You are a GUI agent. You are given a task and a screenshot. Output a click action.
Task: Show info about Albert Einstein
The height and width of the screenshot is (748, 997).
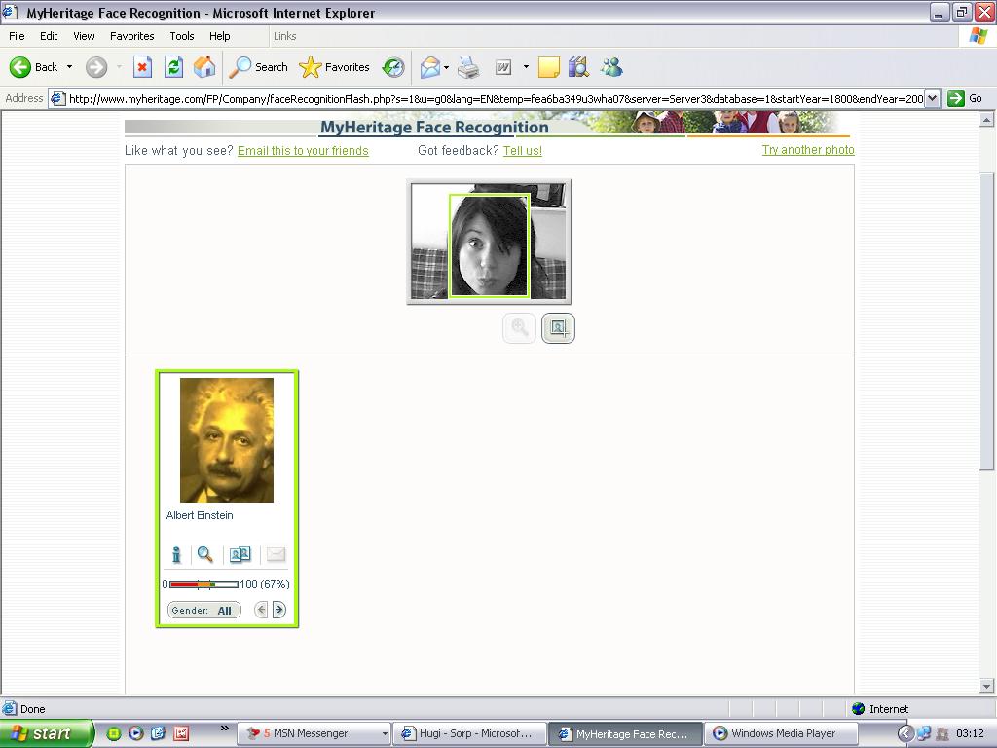click(x=176, y=554)
